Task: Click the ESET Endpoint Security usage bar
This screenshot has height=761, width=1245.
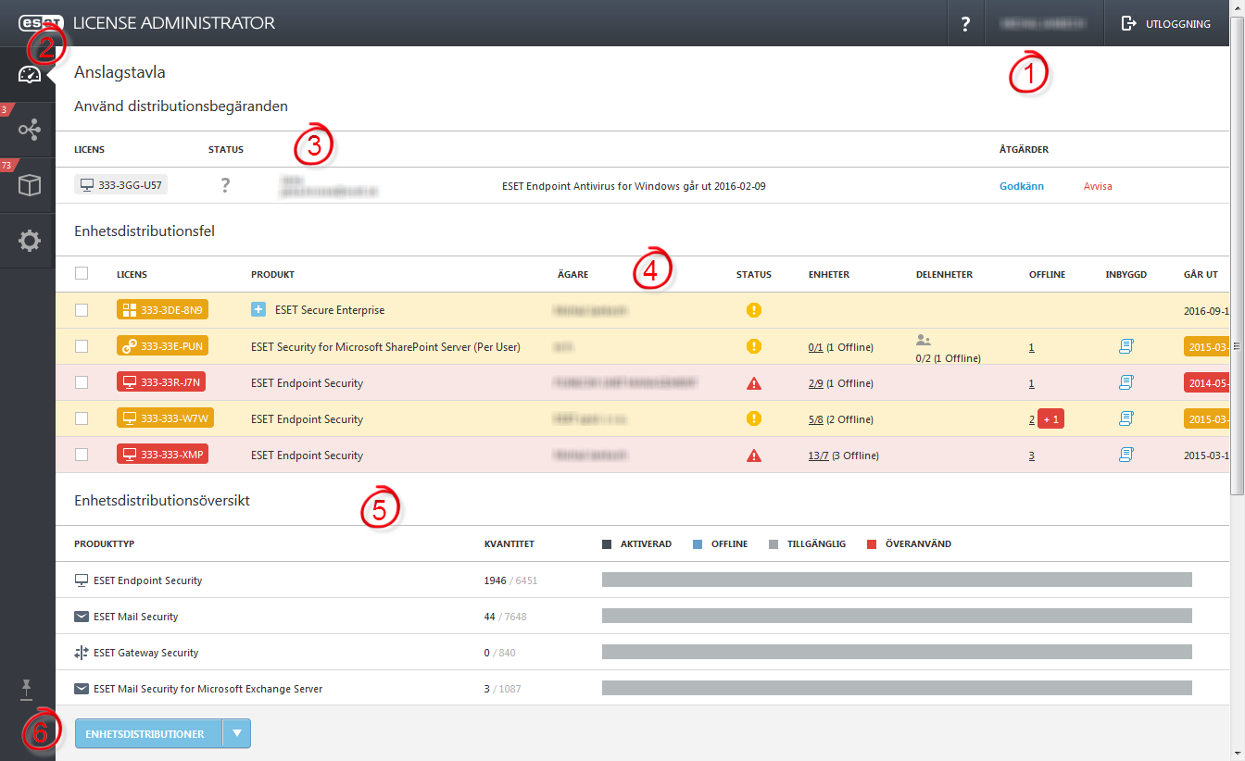Action: point(897,580)
